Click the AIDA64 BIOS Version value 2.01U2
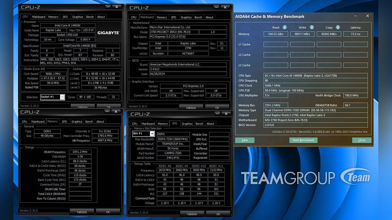 pyautogui.click(x=316, y=125)
